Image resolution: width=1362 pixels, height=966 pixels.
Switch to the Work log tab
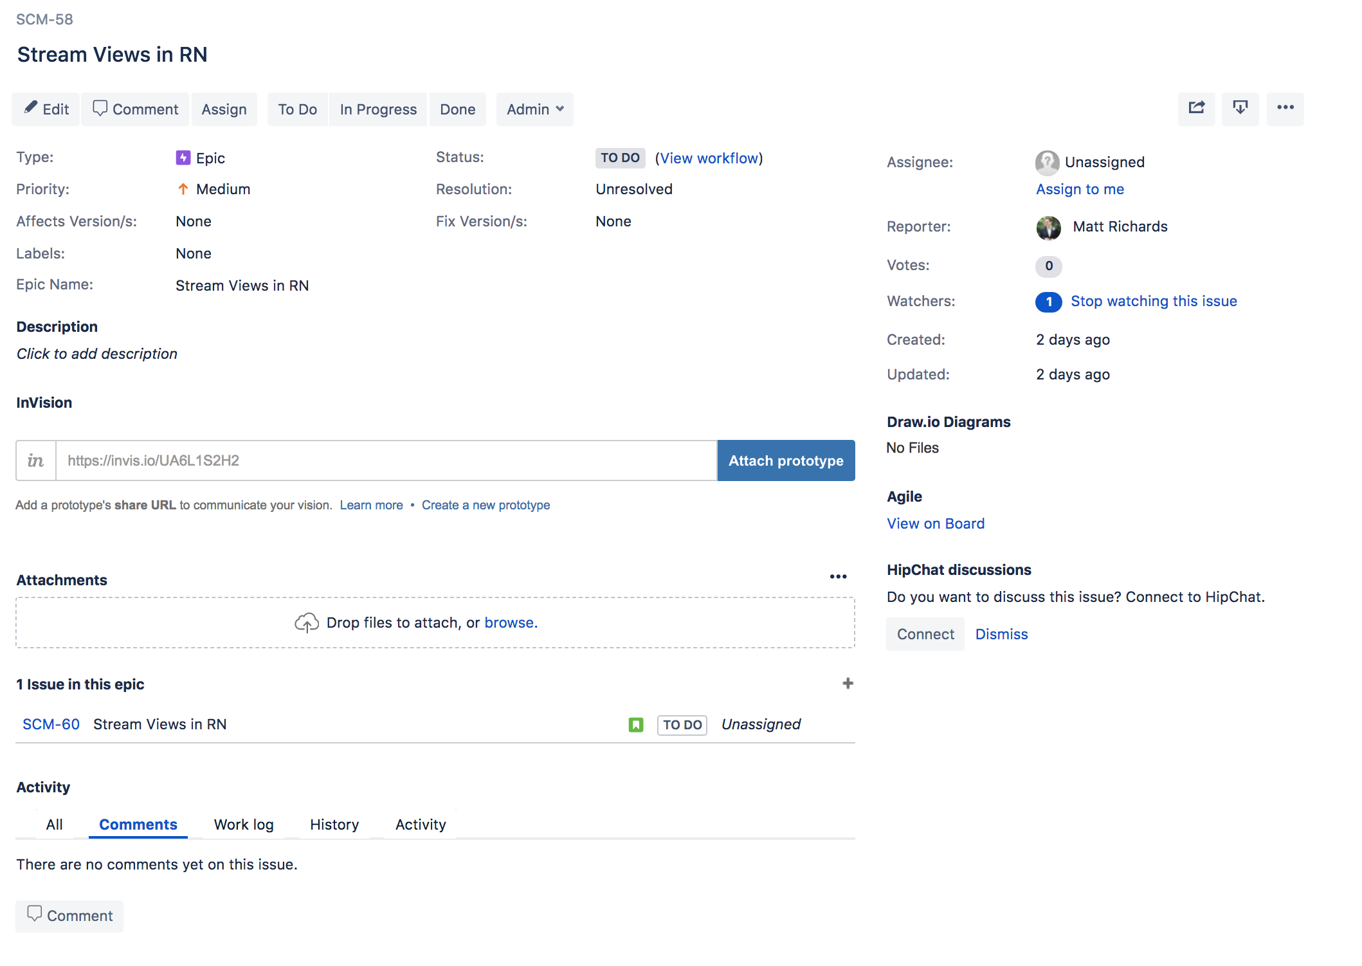click(244, 825)
